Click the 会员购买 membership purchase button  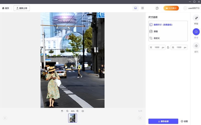(x=171, y=8)
